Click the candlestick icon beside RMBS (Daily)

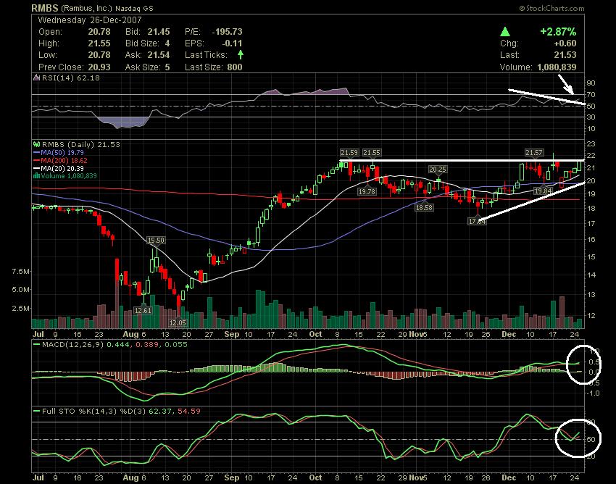click(36, 145)
